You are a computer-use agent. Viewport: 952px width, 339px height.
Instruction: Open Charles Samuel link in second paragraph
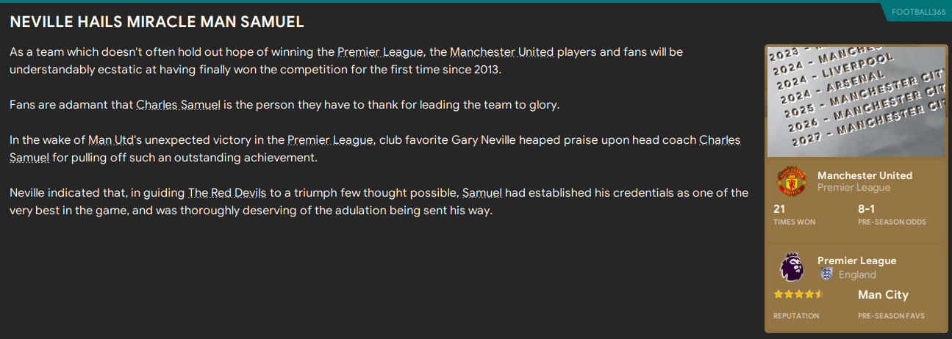click(179, 105)
